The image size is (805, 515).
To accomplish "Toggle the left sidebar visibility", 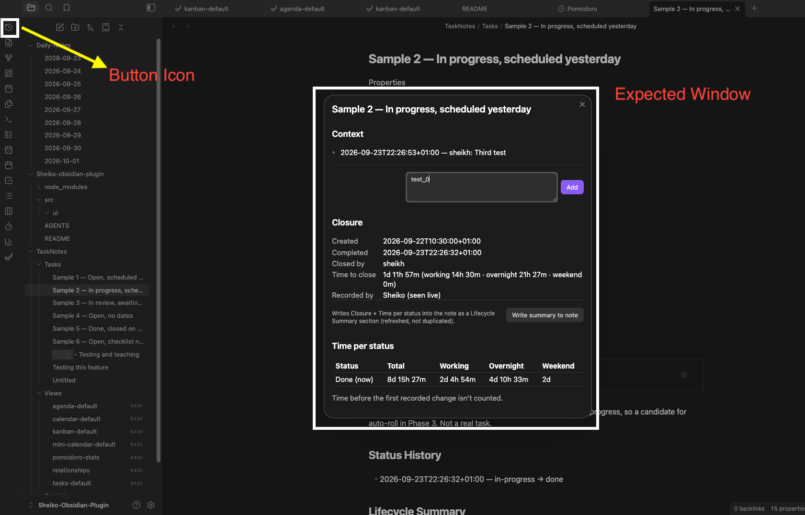I will tap(151, 8).
